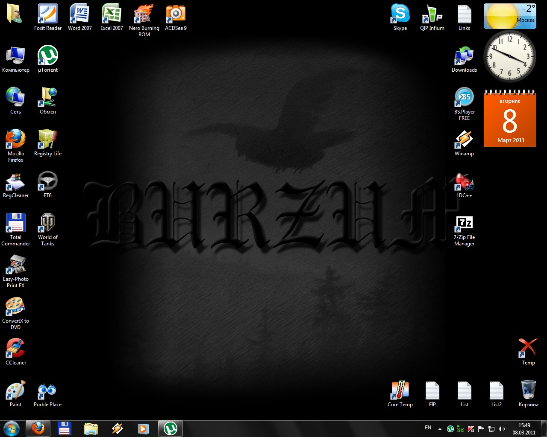The height and width of the screenshot is (437, 547).
Task: Launch the media player from the taskbar
Action: 144,428
